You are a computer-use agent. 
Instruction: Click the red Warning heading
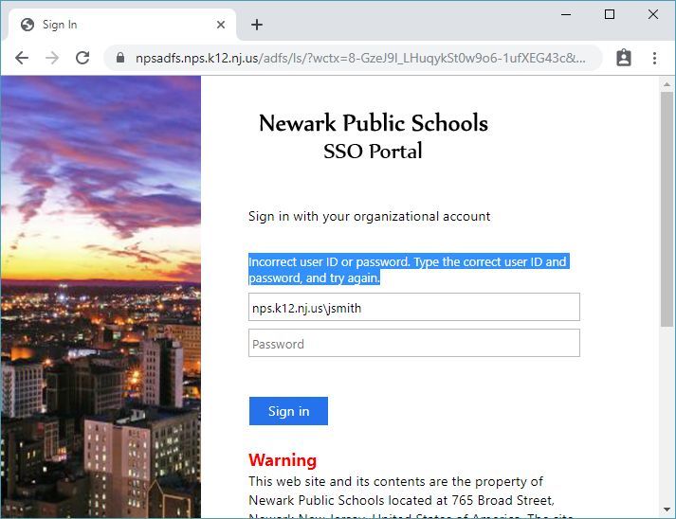point(283,460)
